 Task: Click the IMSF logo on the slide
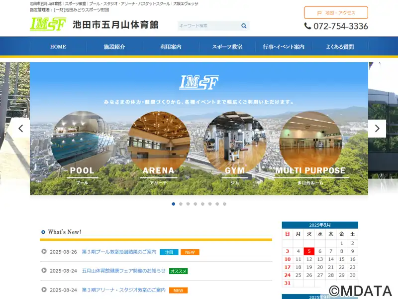(x=199, y=82)
